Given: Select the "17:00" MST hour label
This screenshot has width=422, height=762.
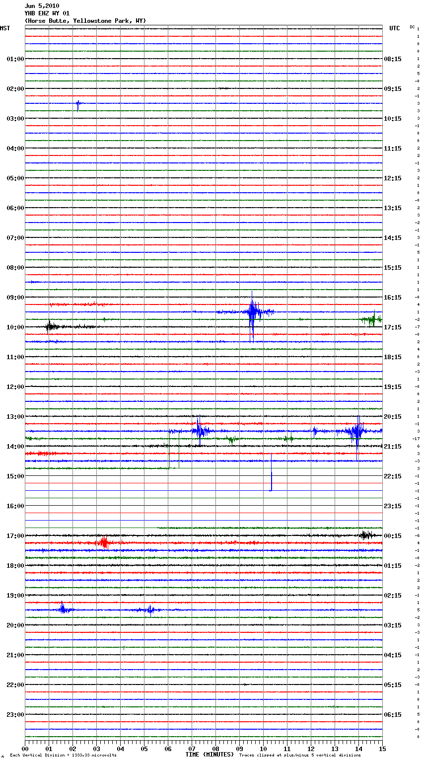Looking at the screenshot, I should 15,535.
